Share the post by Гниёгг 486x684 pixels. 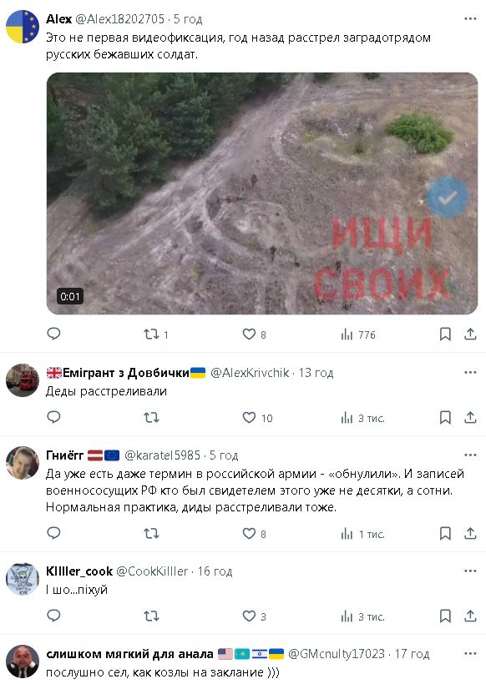coord(470,533)
